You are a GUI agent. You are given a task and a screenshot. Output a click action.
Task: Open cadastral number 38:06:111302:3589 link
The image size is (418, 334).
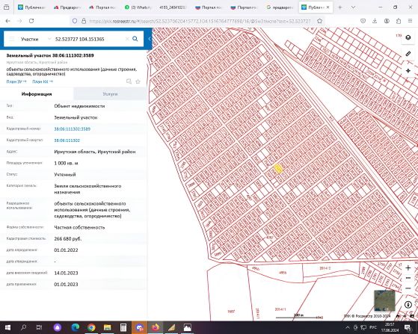tap(73, 129)
